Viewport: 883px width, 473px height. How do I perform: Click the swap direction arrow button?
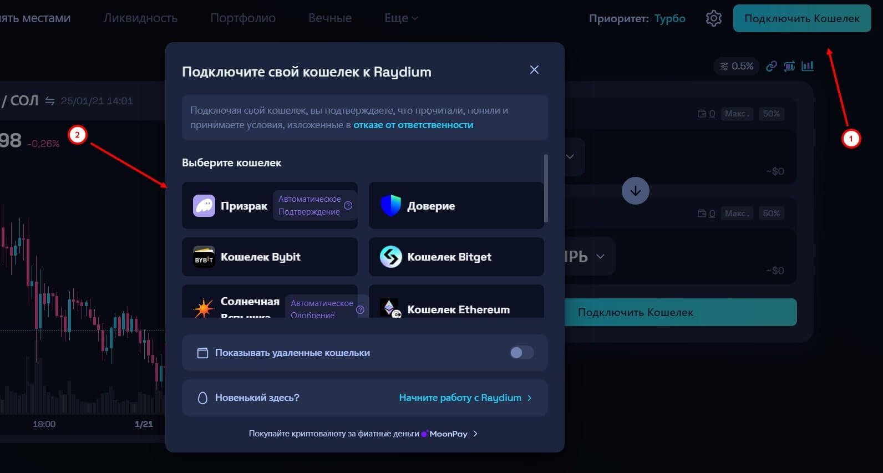(x=635, y=191)
